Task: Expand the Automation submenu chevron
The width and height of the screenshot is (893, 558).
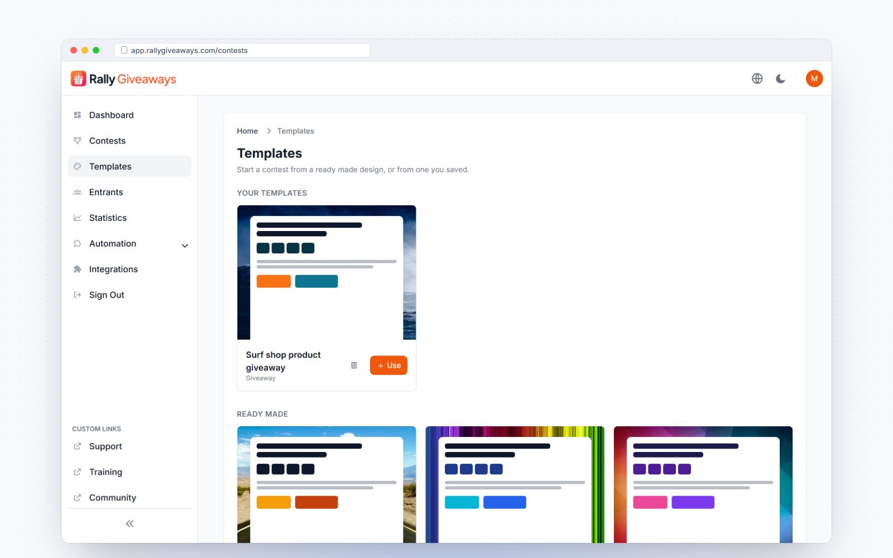Action: 185,246
